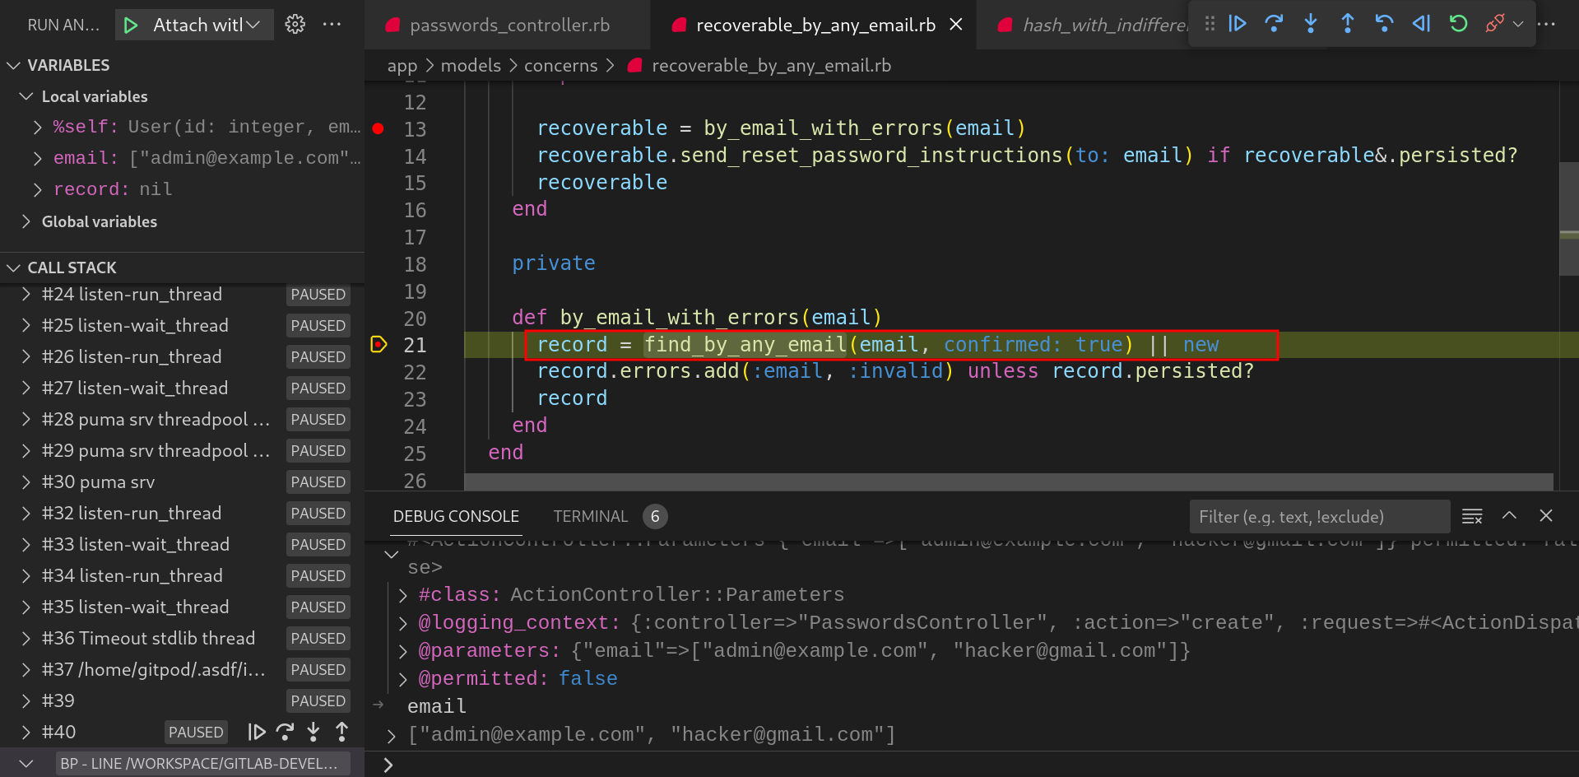The height and width of the screenshot is (777, 1579).
Task: Expand the email array result in console
Action: coord(392,735)
